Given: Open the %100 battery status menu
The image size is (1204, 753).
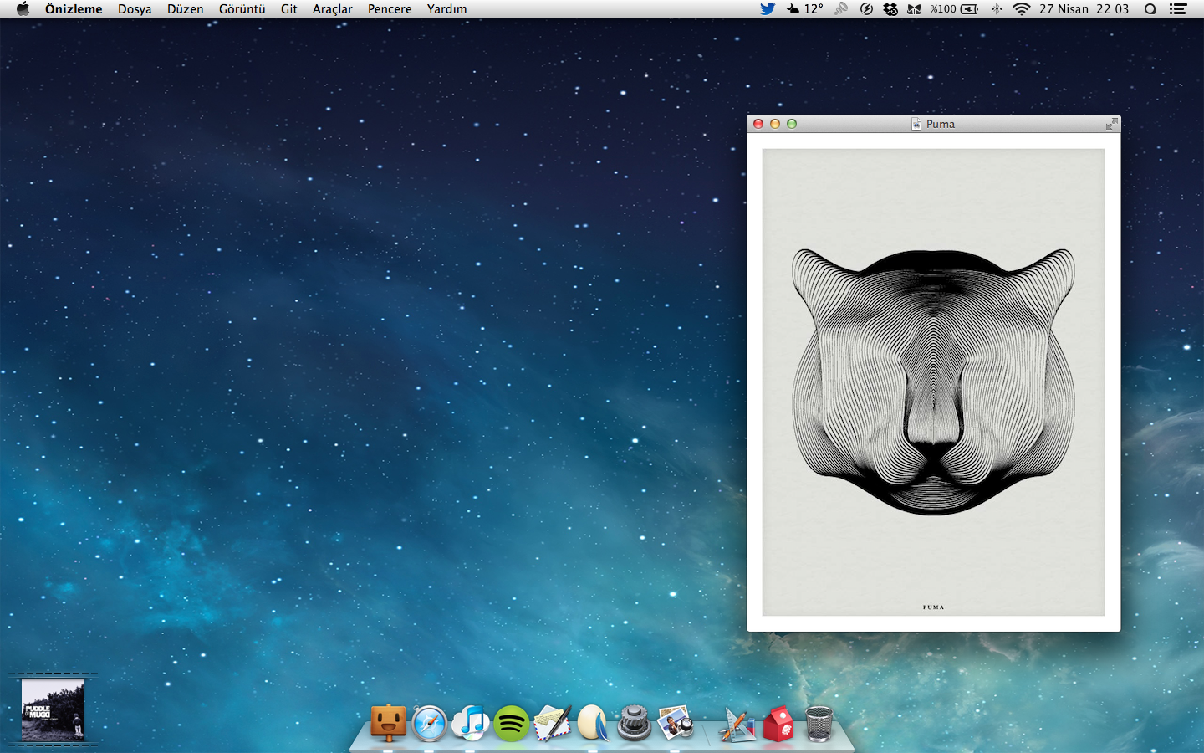Looking at the screenshot, I should (954, 9).
